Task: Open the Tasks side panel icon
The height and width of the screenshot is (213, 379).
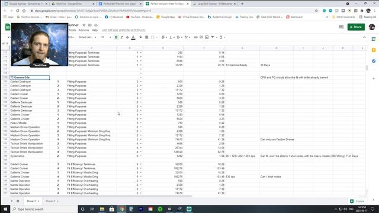Action: click(374, 61)
